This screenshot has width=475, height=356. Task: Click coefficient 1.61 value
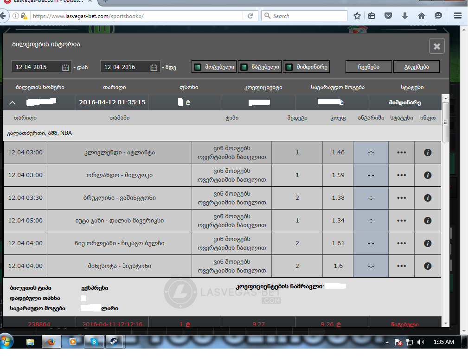pos(338,243)
